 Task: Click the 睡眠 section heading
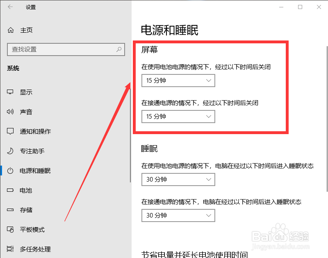coord(149,149)
